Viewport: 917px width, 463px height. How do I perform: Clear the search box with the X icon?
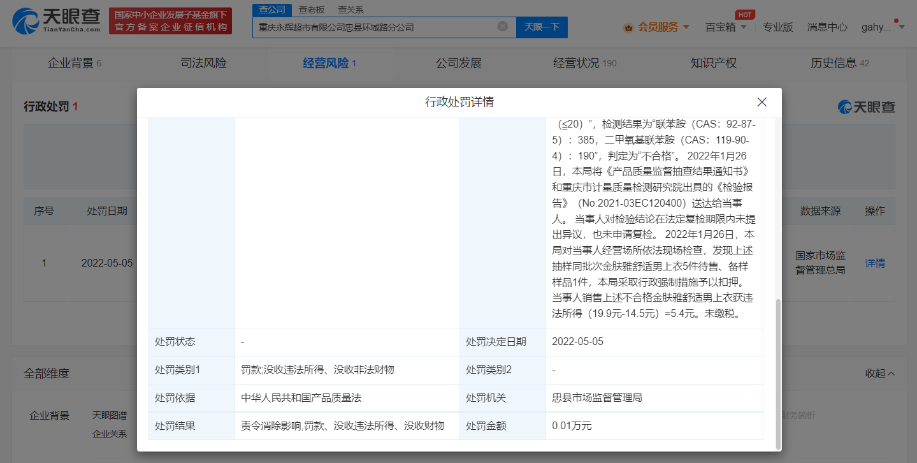click(x=503, y=26)
